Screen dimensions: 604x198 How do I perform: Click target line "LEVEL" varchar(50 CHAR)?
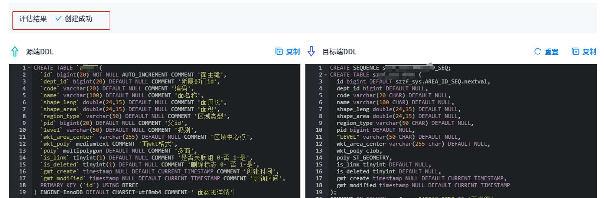pyautogui.click(x=398, y=137)
